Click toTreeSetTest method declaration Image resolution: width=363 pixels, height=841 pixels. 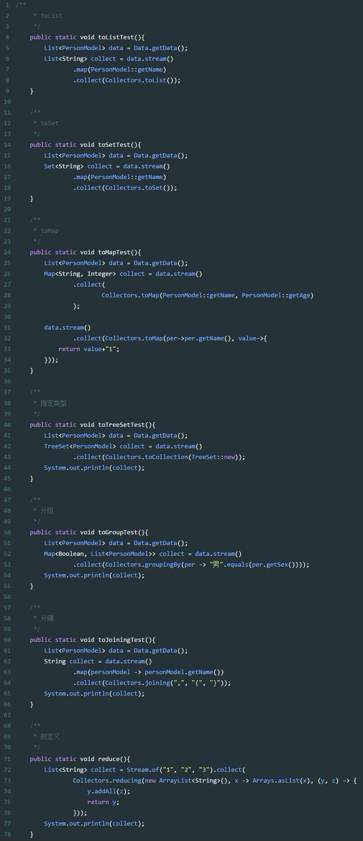point(93,425)
